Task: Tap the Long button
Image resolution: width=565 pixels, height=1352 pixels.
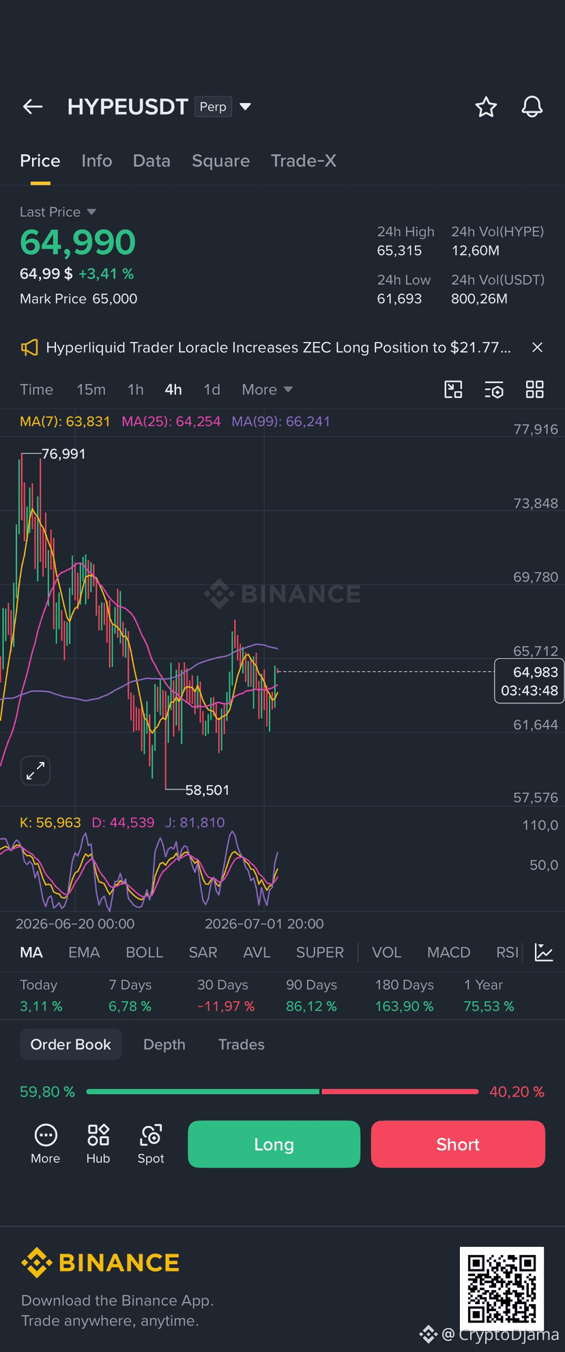Action: 274,1144
